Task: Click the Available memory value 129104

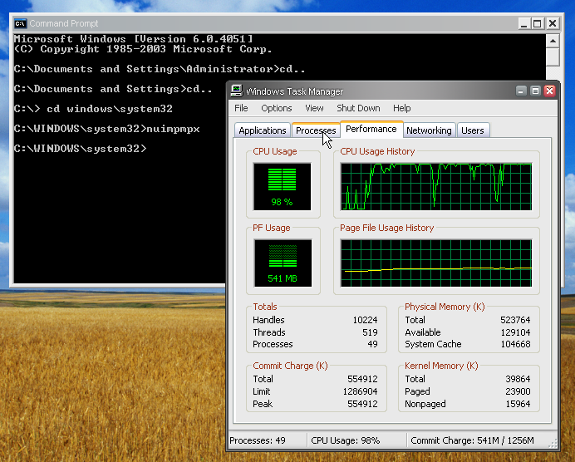Action: (x=515, y=332)
